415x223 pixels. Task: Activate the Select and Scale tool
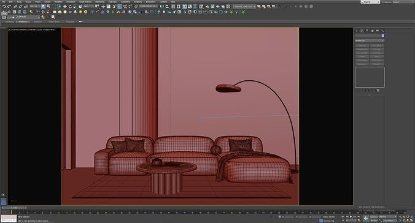pos(76,6)
